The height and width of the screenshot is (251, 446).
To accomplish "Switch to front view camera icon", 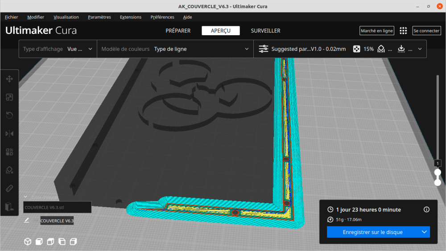I will (39, 242).
